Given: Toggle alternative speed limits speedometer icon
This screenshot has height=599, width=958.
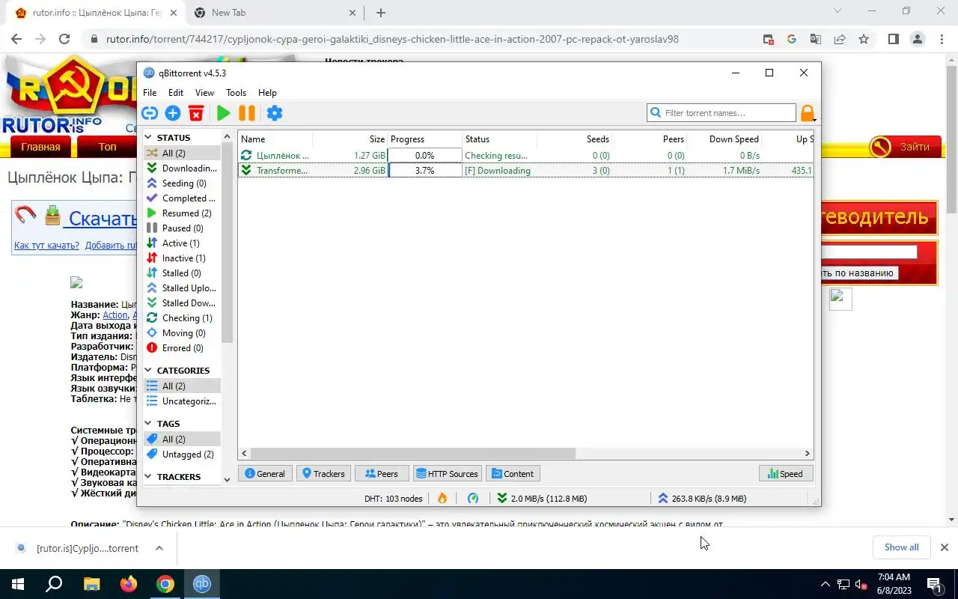Looking at the screenshot, I should (x=473, y=499).
